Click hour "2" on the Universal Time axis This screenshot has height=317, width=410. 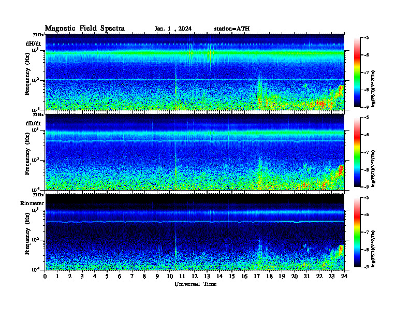(69, 276)
